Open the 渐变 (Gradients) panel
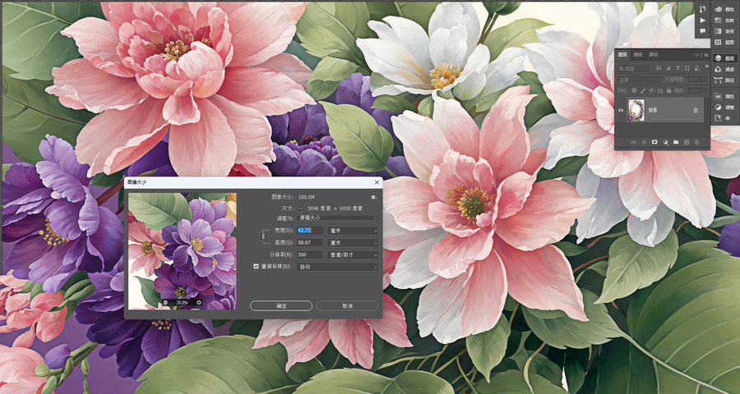Image resolution: width=740 pixels, height=394 pixels. coord(724,31)
